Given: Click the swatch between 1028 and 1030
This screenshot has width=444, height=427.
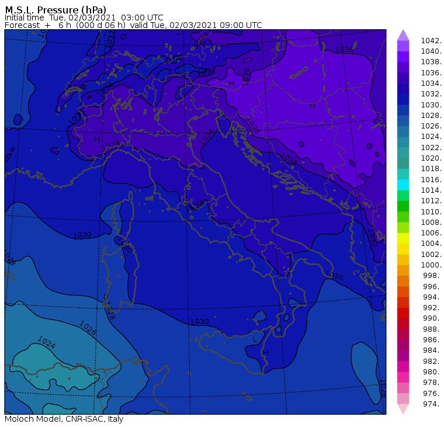Looking at the screenshot, I should tap(403, 110).
